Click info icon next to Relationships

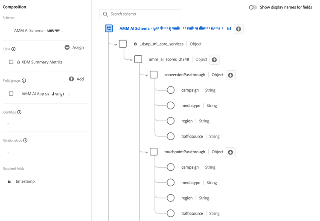pyautogui.click(x=25, y=141)
